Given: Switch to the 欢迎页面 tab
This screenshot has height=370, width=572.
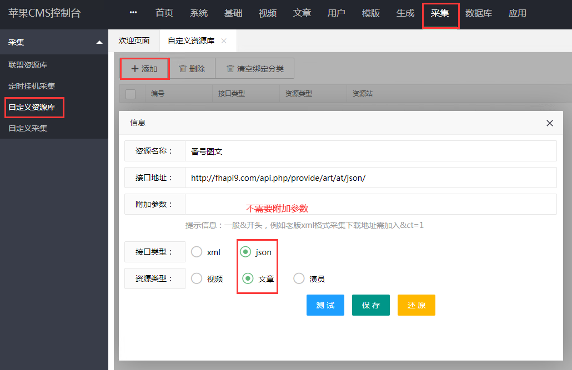Looking at the screenshot, I should tap(134, 41).
